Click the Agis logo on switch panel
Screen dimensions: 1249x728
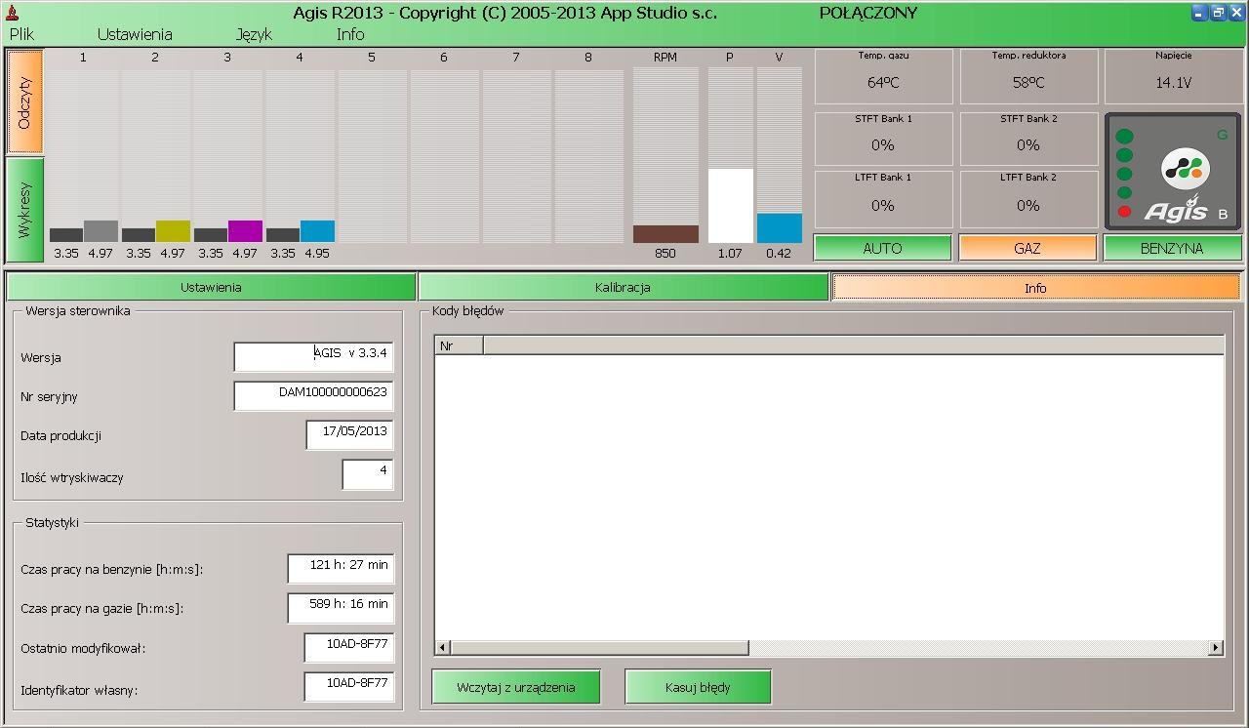(x=1186, y=169)
